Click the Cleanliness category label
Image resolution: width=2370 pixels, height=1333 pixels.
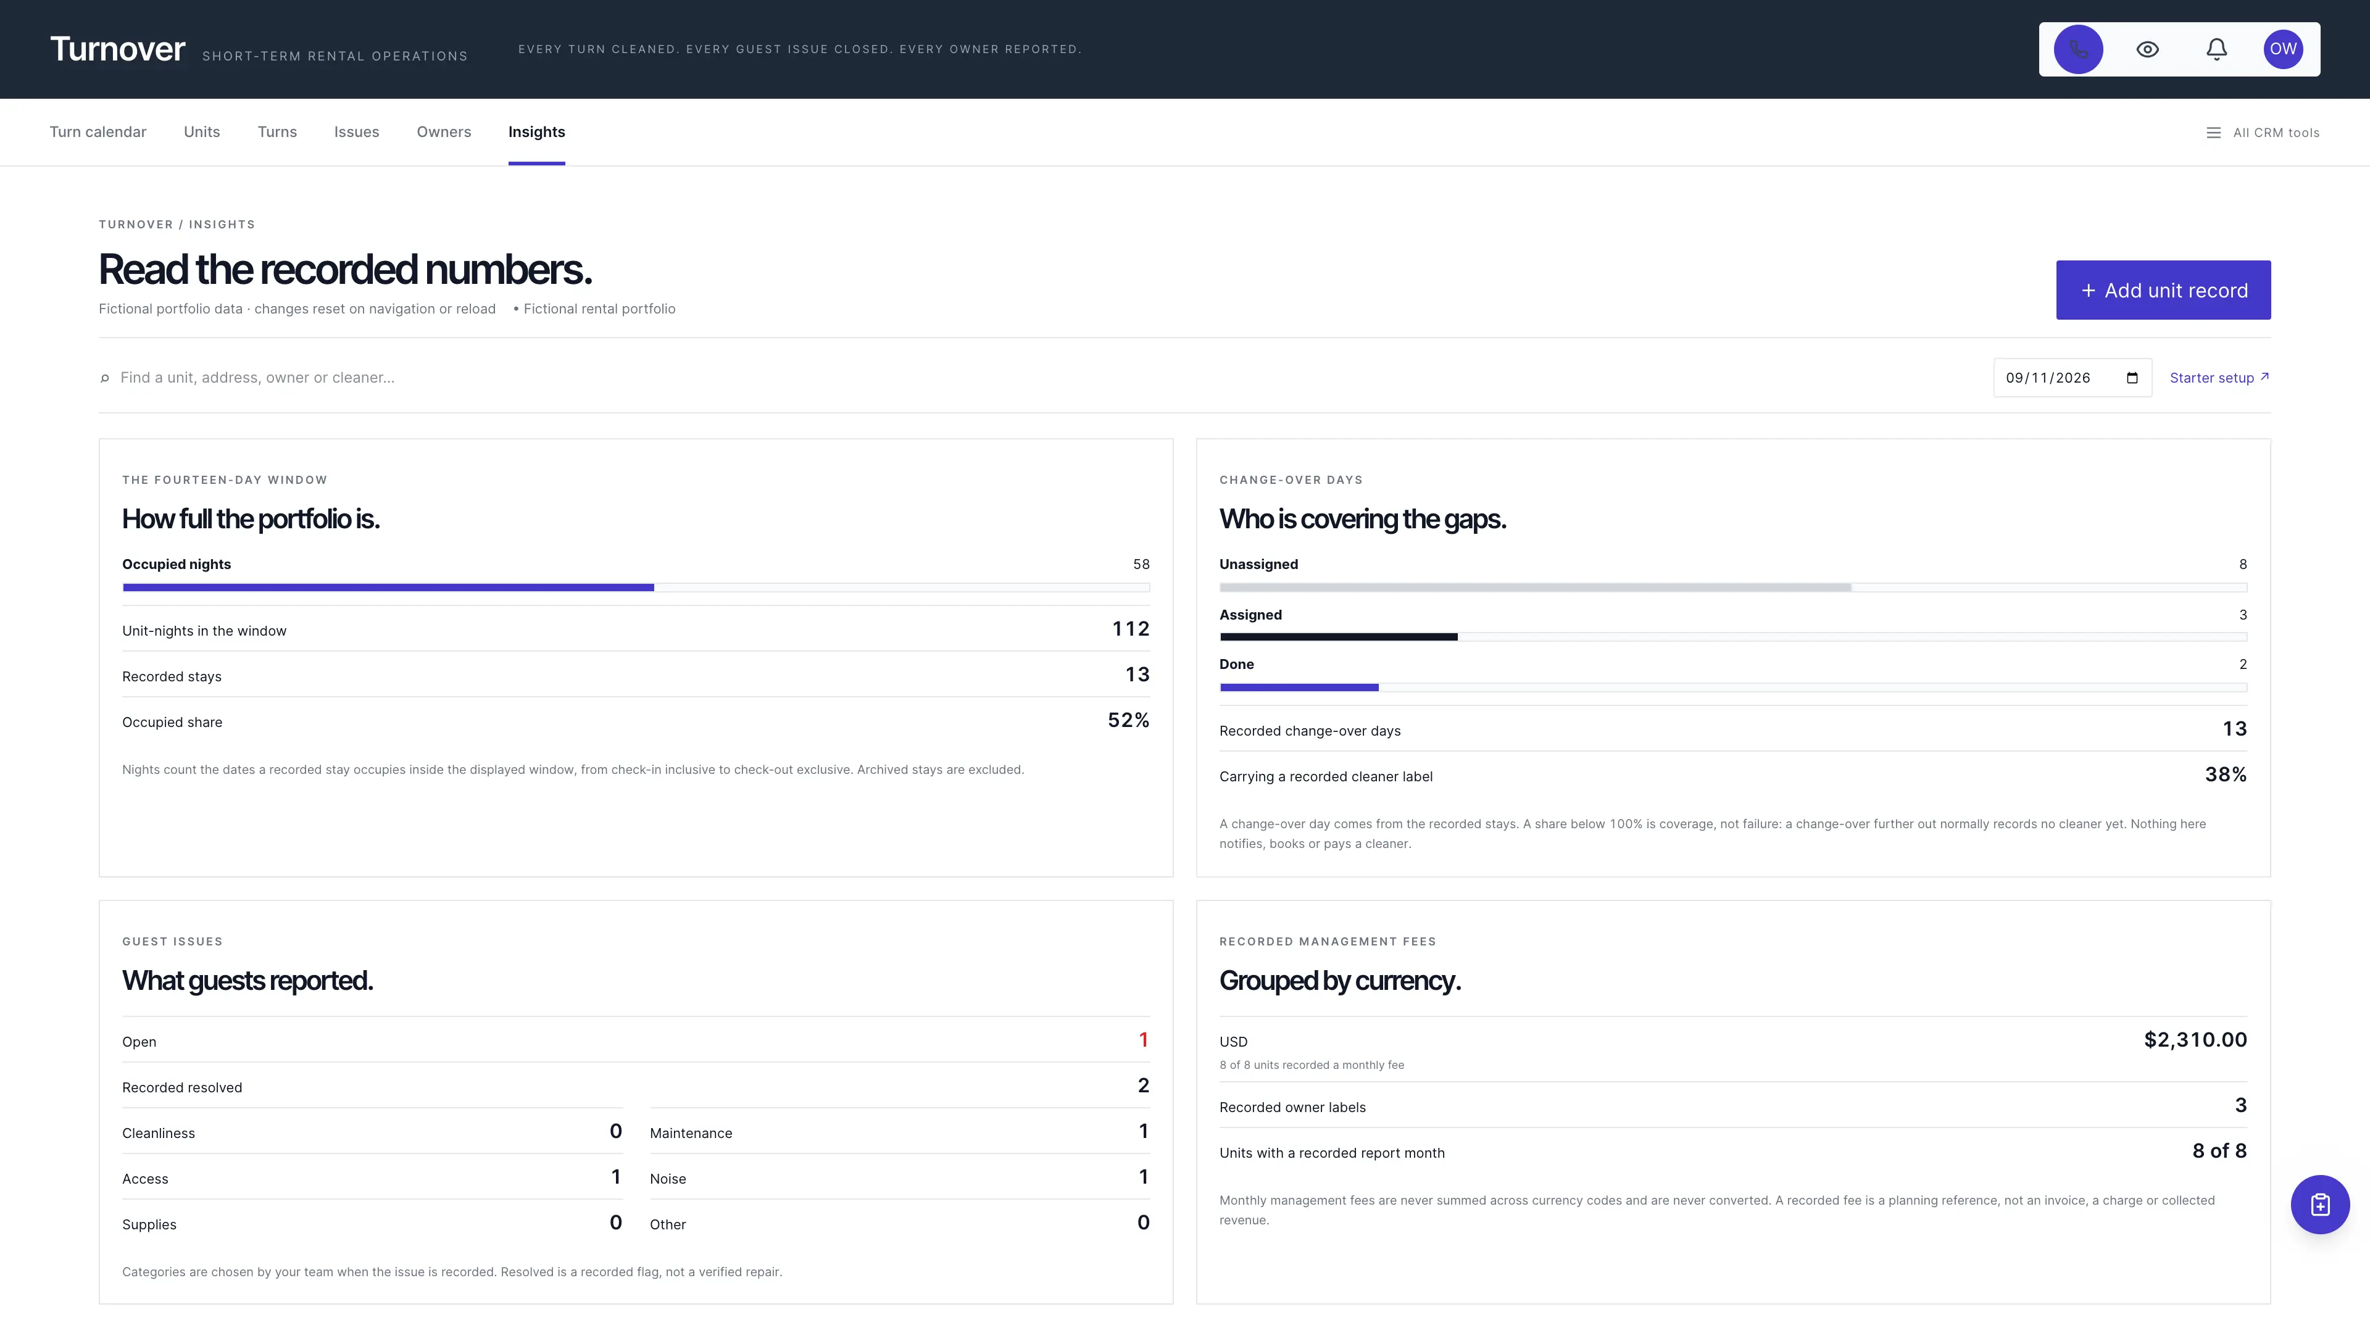tap(158, 1134)
